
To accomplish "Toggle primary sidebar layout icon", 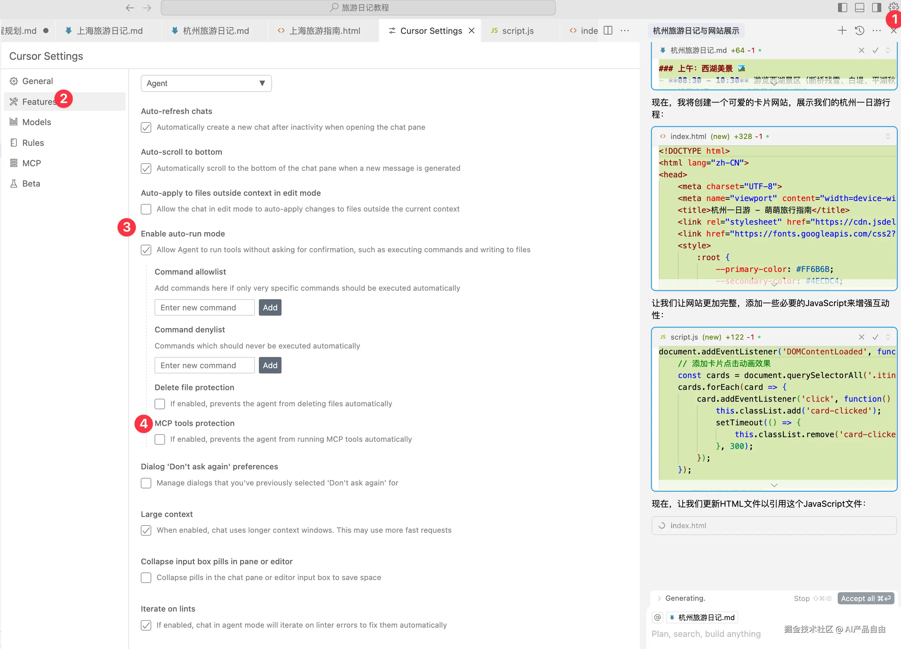I will [x=842, y=8].
